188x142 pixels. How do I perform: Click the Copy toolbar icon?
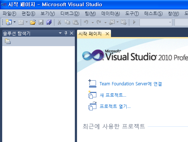(x=67, y=22)
